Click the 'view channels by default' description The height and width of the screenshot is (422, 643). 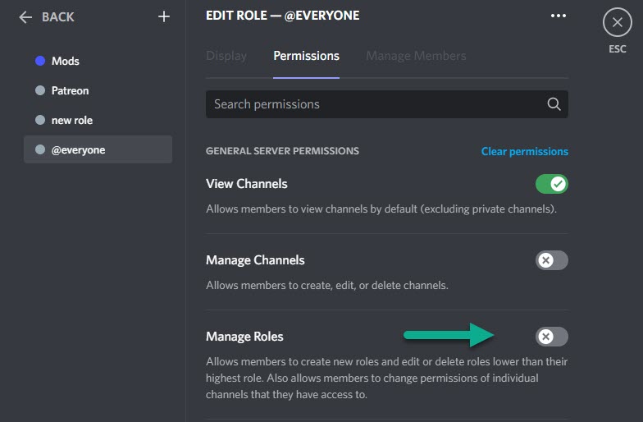(x=381, y=209)
